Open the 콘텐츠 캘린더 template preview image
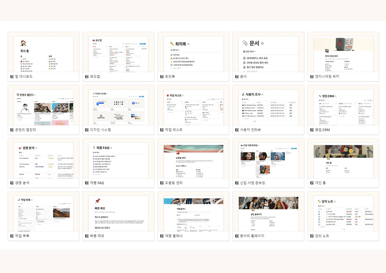 pos(43,107)
